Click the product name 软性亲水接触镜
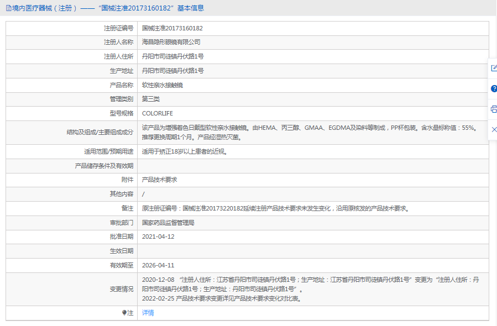This screenshot has height=326, width=497. coord(162,85)
